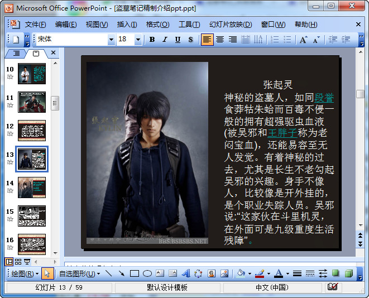The height and width of the screenshot is (298, 369).
Task: Select slide 14 thumbnail
Action: tap(32, 188)
